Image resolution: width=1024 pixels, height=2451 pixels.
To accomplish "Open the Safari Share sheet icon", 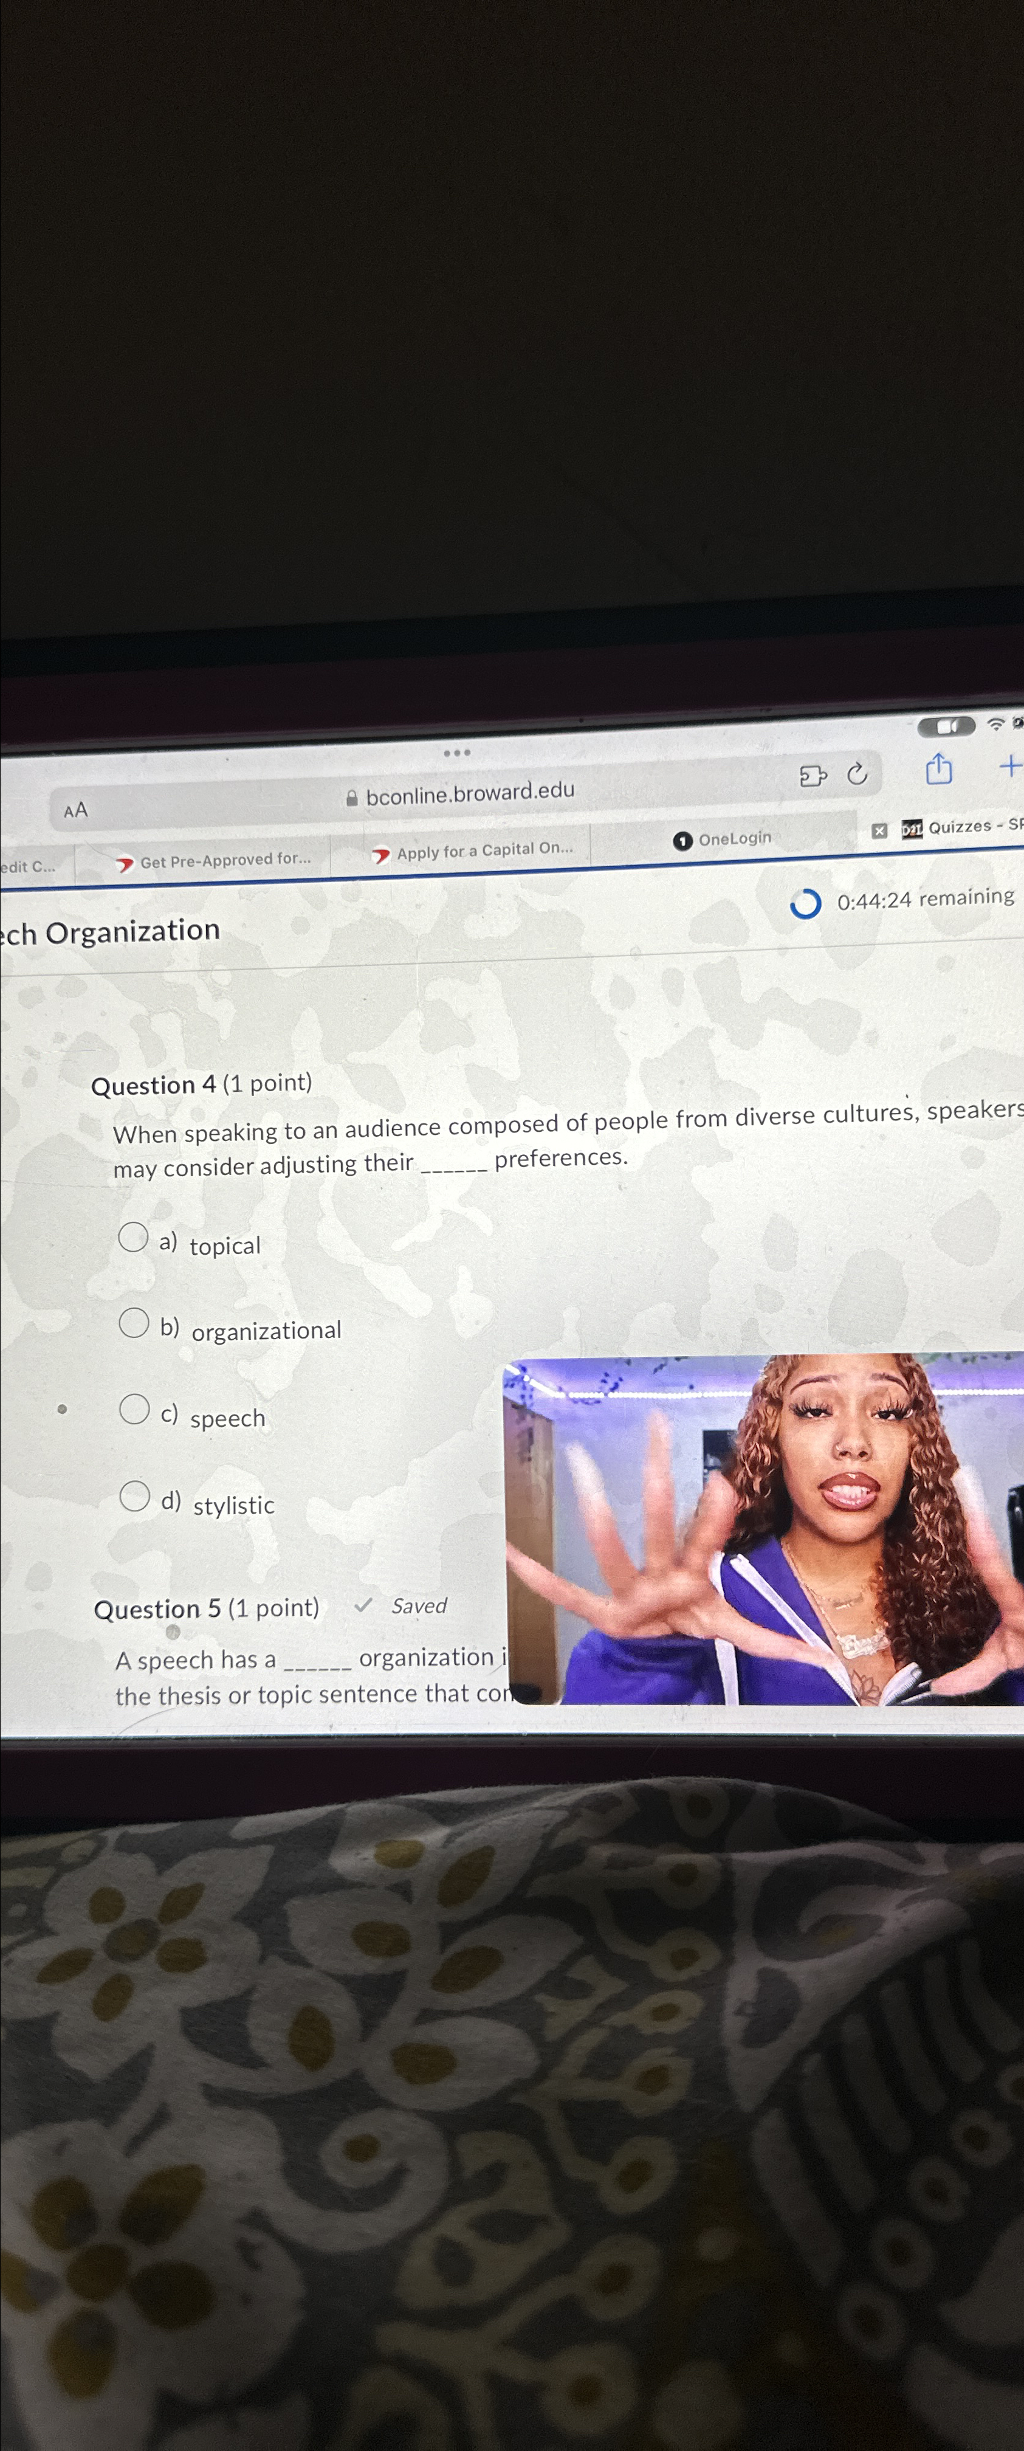I will (x=938, y=768).
